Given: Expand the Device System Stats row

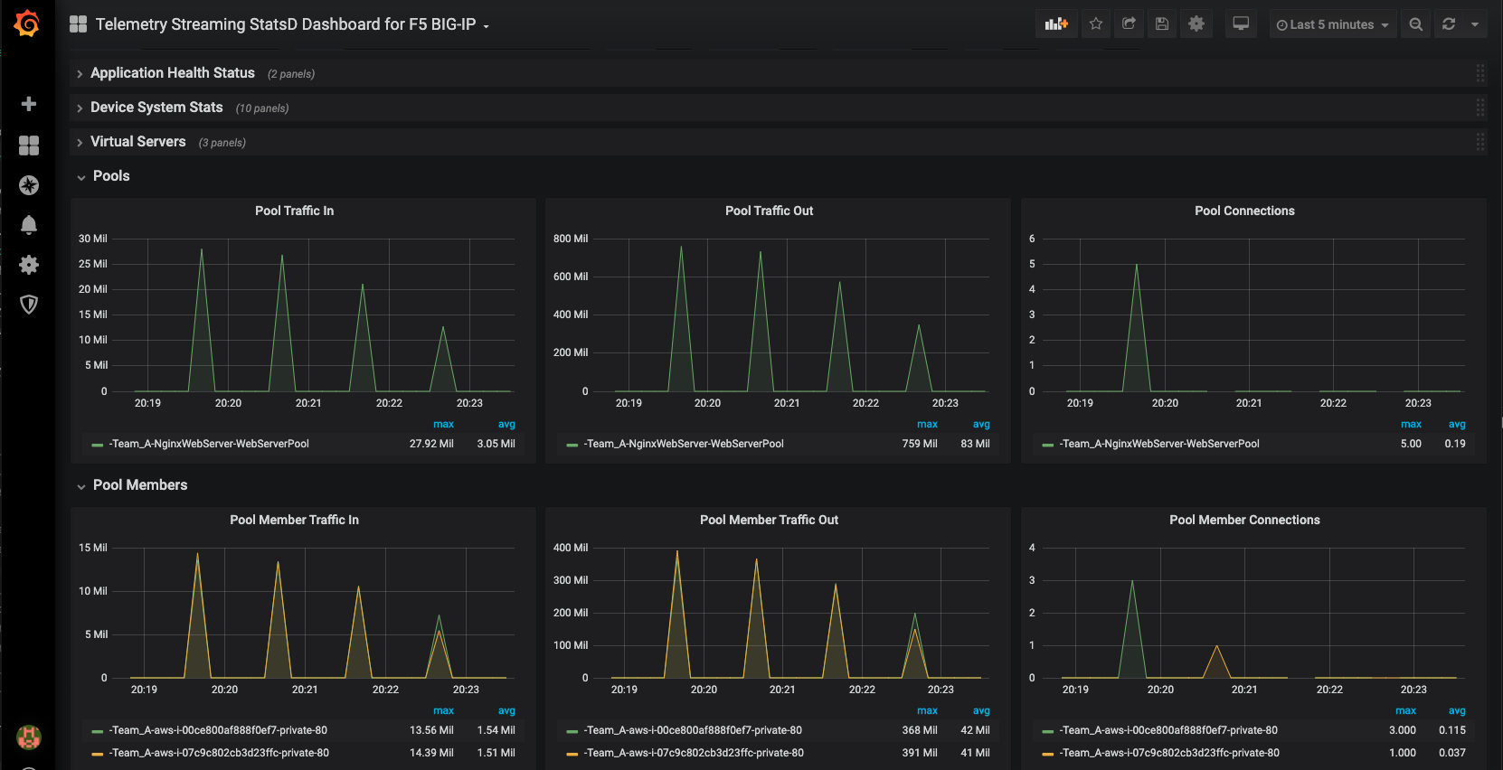Looking at the screenshot, I should pos(156,108).
